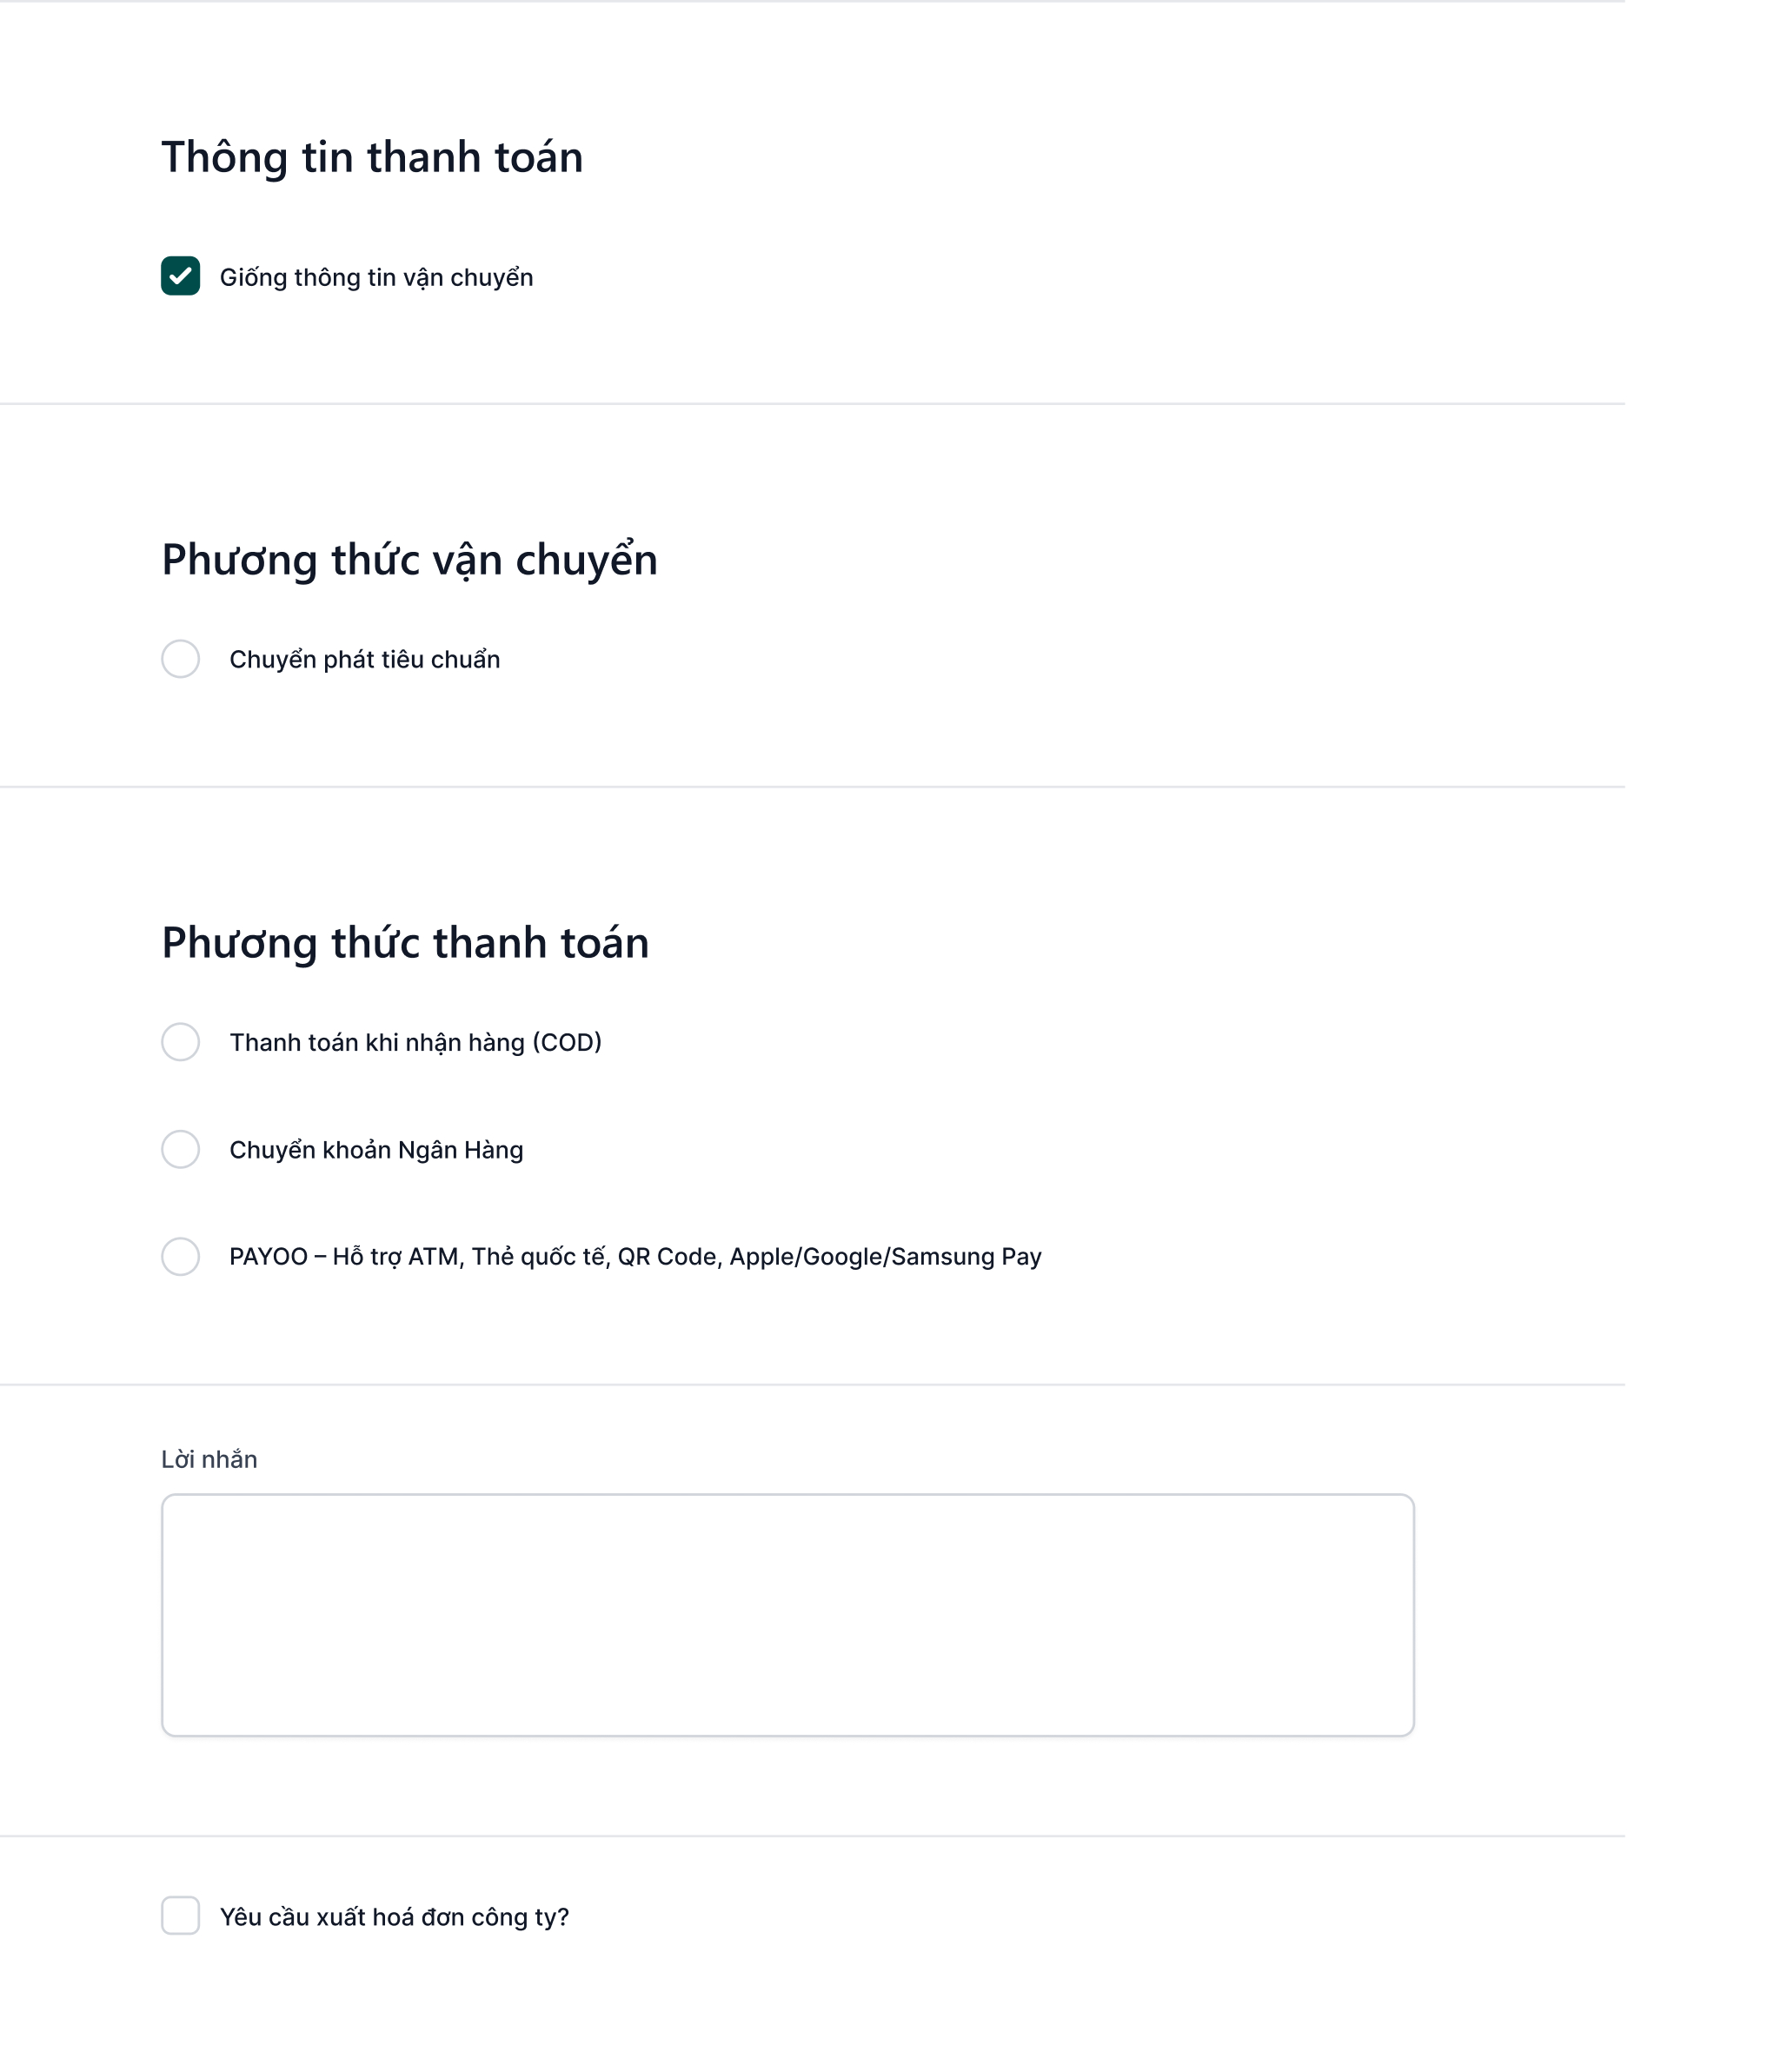1787x2072 pixels.
Task: Click the 'Chuyển khoản Ngân Hàng' label text
Action: click(x=376, y=1150)
